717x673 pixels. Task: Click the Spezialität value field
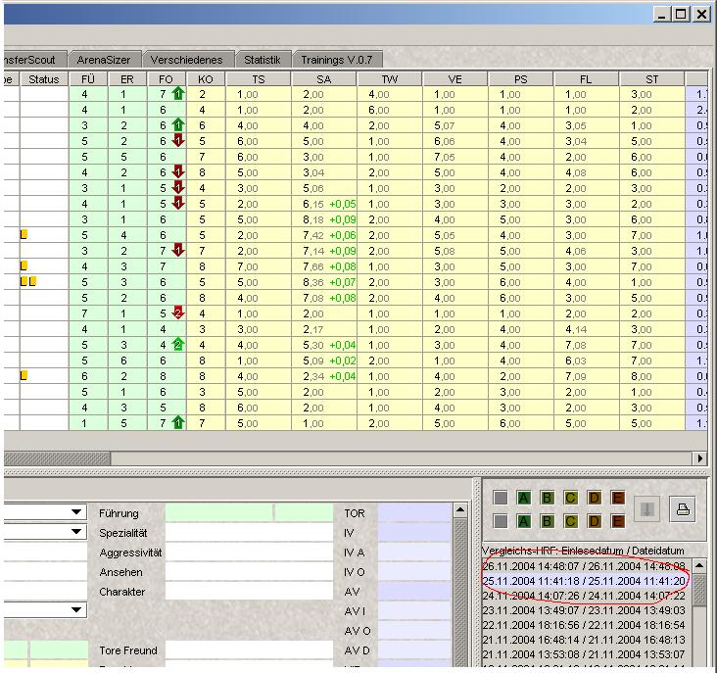click(x=249, y=533)
